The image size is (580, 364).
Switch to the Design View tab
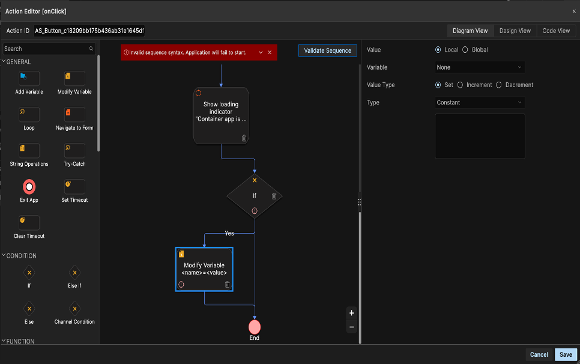pyautogui.click(x=515, y=31)
